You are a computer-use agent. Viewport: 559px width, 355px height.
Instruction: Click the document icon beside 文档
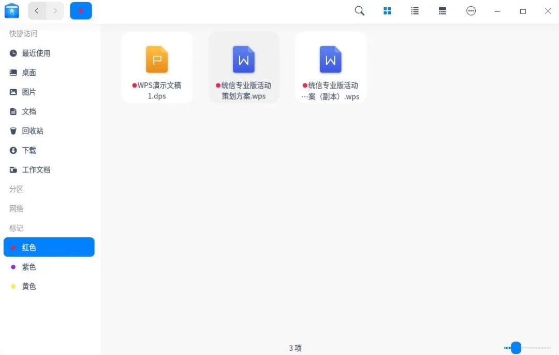point(13,111)
